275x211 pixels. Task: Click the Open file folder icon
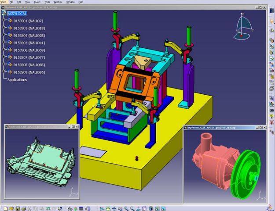coord(11,208)
